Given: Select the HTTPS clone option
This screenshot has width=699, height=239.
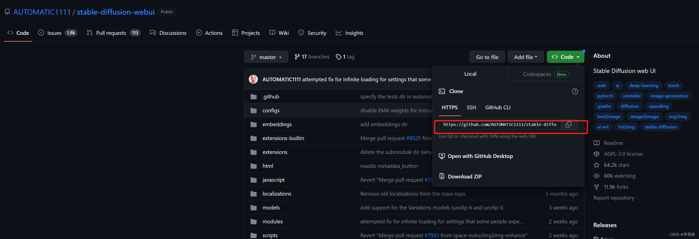Looking at the screenshot, I should pyautogui.click(x=449, y=108).
